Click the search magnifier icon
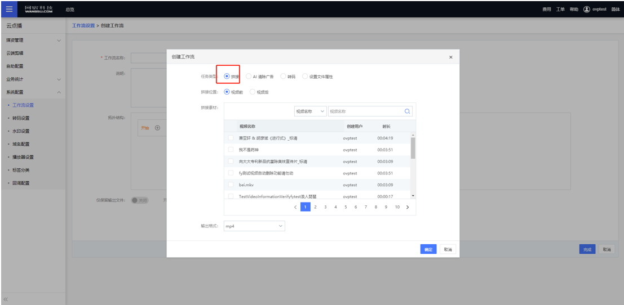The width and height of the screenshot is (624, 305). [408, 111]
